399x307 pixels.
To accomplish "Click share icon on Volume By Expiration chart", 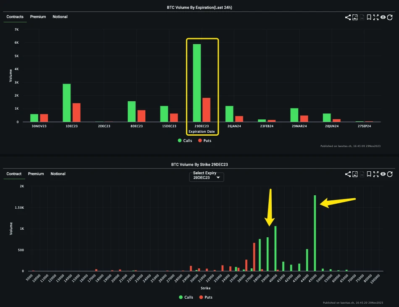I will (348, 17).
